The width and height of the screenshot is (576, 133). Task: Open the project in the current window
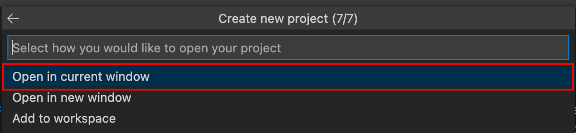point(81,77)
